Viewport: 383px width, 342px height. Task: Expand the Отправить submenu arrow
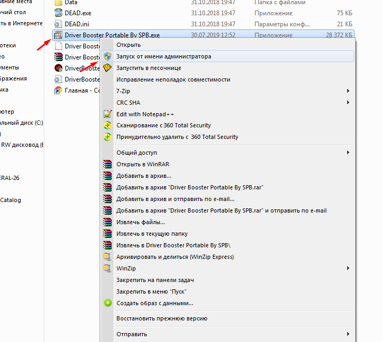348,334
